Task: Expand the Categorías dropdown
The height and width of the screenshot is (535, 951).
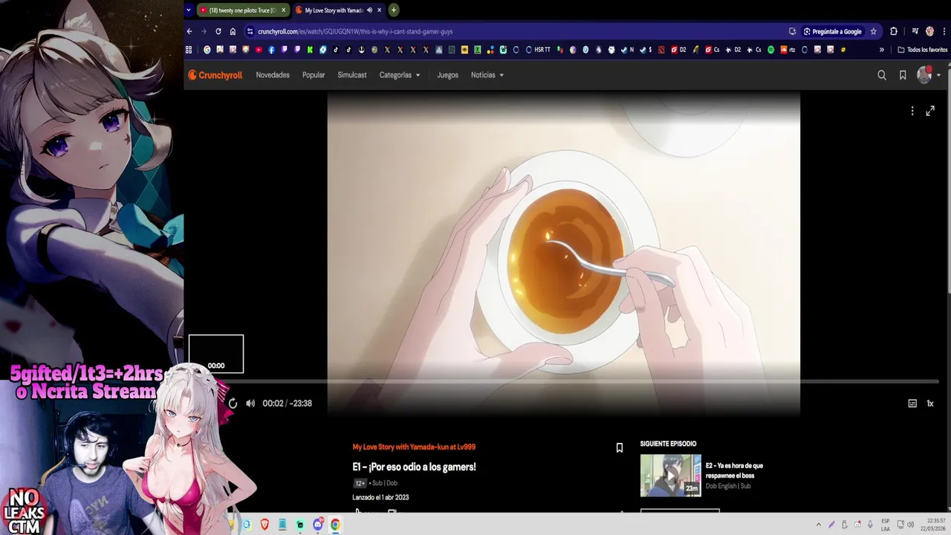Action: click(400, 75)
